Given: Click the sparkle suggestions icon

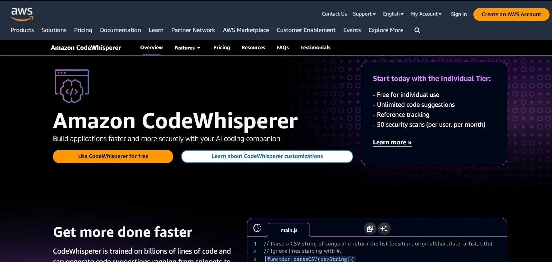Looking at the screenshot, I should point(384,229).
